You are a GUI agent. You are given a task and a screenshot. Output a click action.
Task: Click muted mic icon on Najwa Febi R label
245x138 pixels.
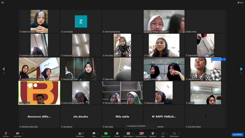[103, 79]
